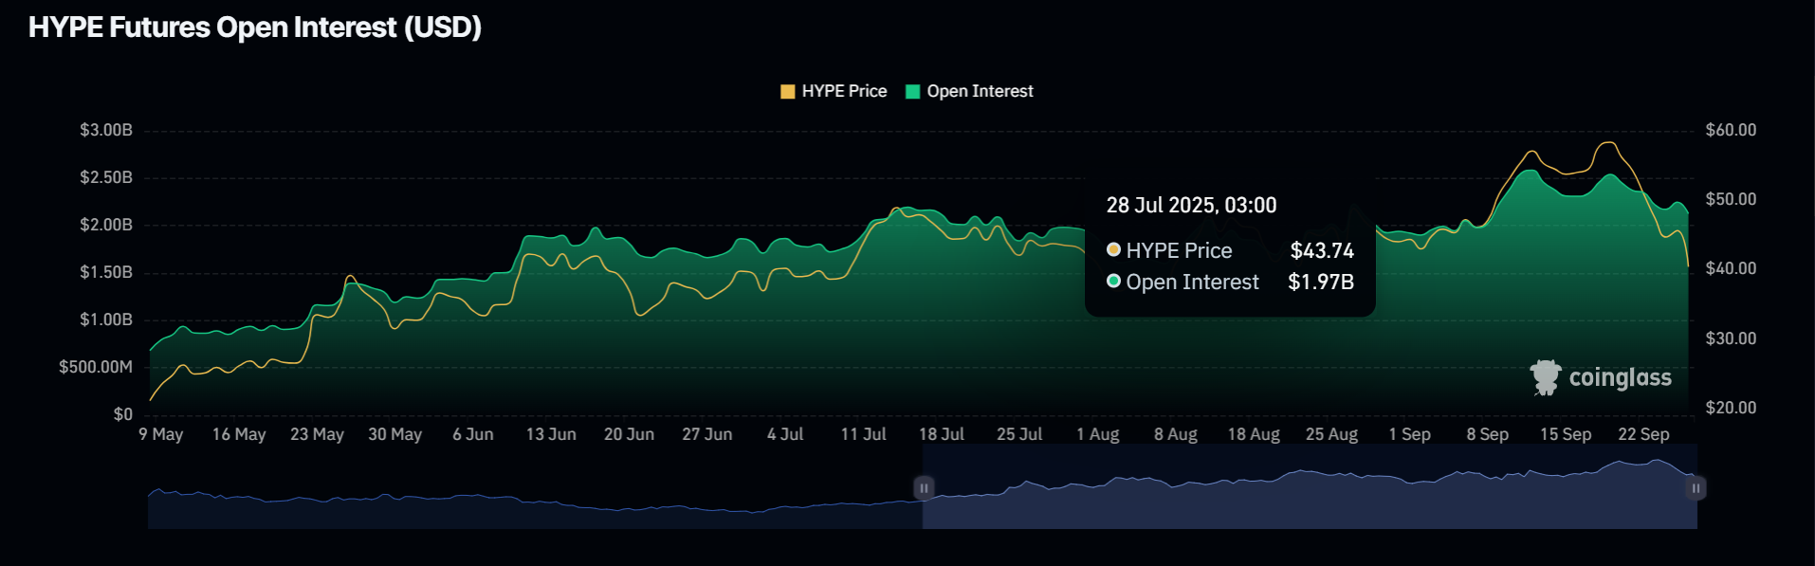Click the green Open Interest legend swatch
This screenshot has height=566, width=1815.
click(x=913, y=92)
